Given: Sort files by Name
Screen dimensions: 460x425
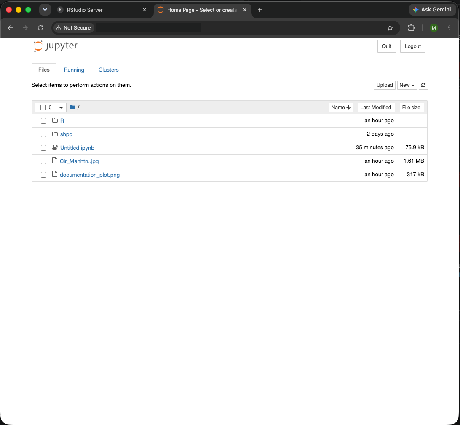Looking at the screenshot, I should [x=341, y=108].
